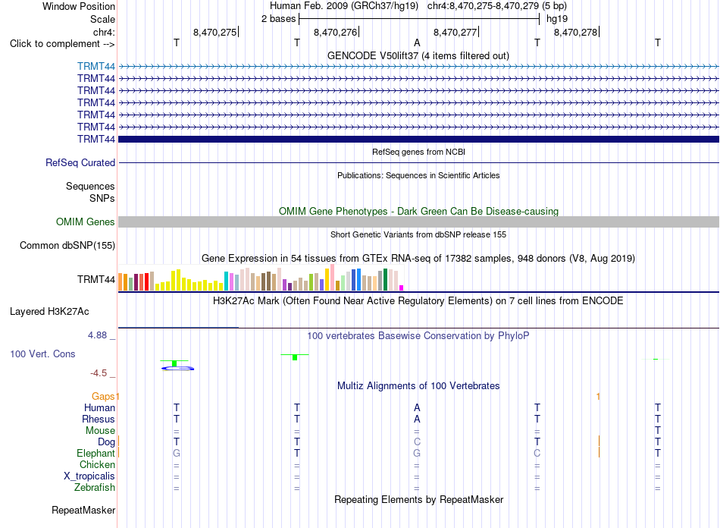The width and height of the screenshot is (720, 528).
Task: Click the Zebrafish species label
Action: coord(95,487)
